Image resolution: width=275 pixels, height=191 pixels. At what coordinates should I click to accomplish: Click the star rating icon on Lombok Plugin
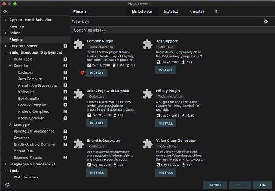pyautogui.click(x=128, y=65)
